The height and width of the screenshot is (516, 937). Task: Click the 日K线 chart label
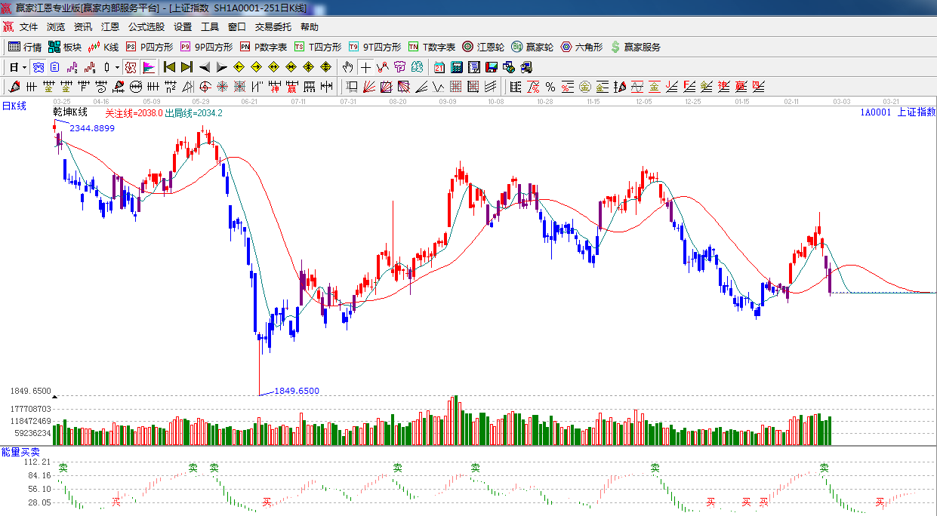tap(14, 106)
